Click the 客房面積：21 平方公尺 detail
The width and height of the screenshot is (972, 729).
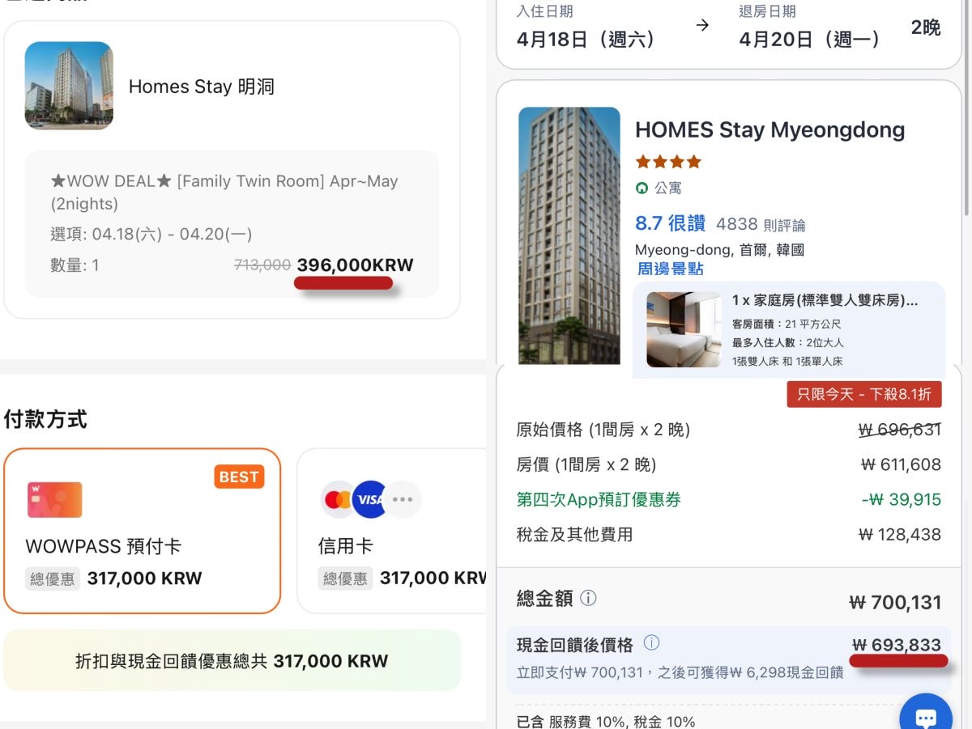(x=787, y=324)
